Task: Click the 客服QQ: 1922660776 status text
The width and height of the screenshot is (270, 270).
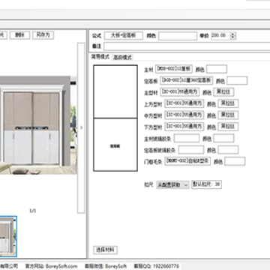Action: [x=156, y=266]
